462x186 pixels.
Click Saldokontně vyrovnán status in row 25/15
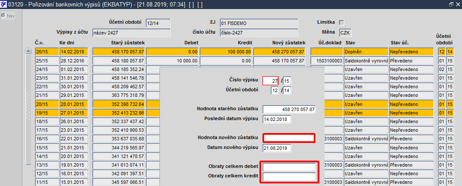(x=365, y=61)
